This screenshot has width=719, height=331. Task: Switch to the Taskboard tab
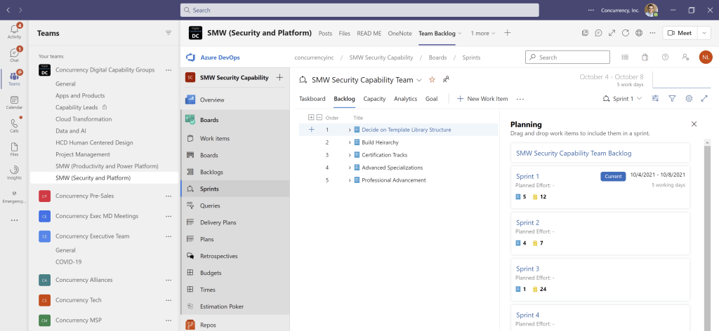click(312, 99)
